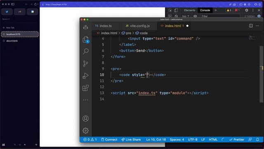
Task: Open Accounts menu in VS Code activity bar
Action: (x=85, y=119)
